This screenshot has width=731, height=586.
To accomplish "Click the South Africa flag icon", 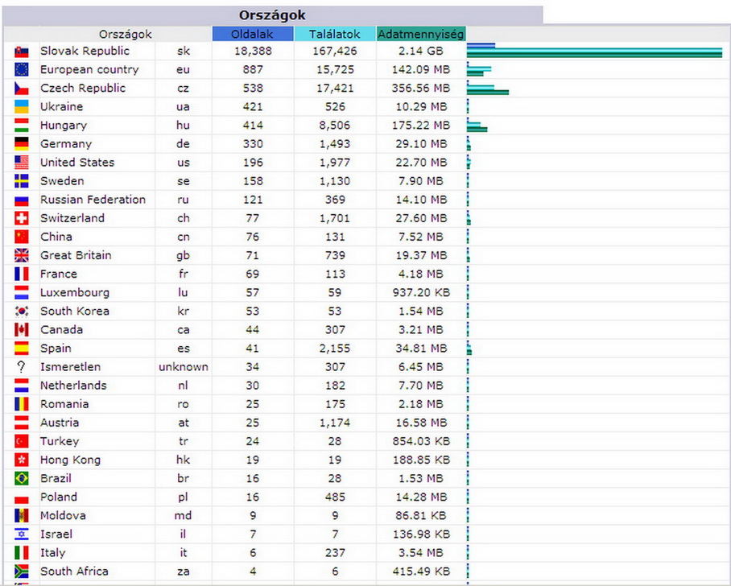I will click(22, 572).
